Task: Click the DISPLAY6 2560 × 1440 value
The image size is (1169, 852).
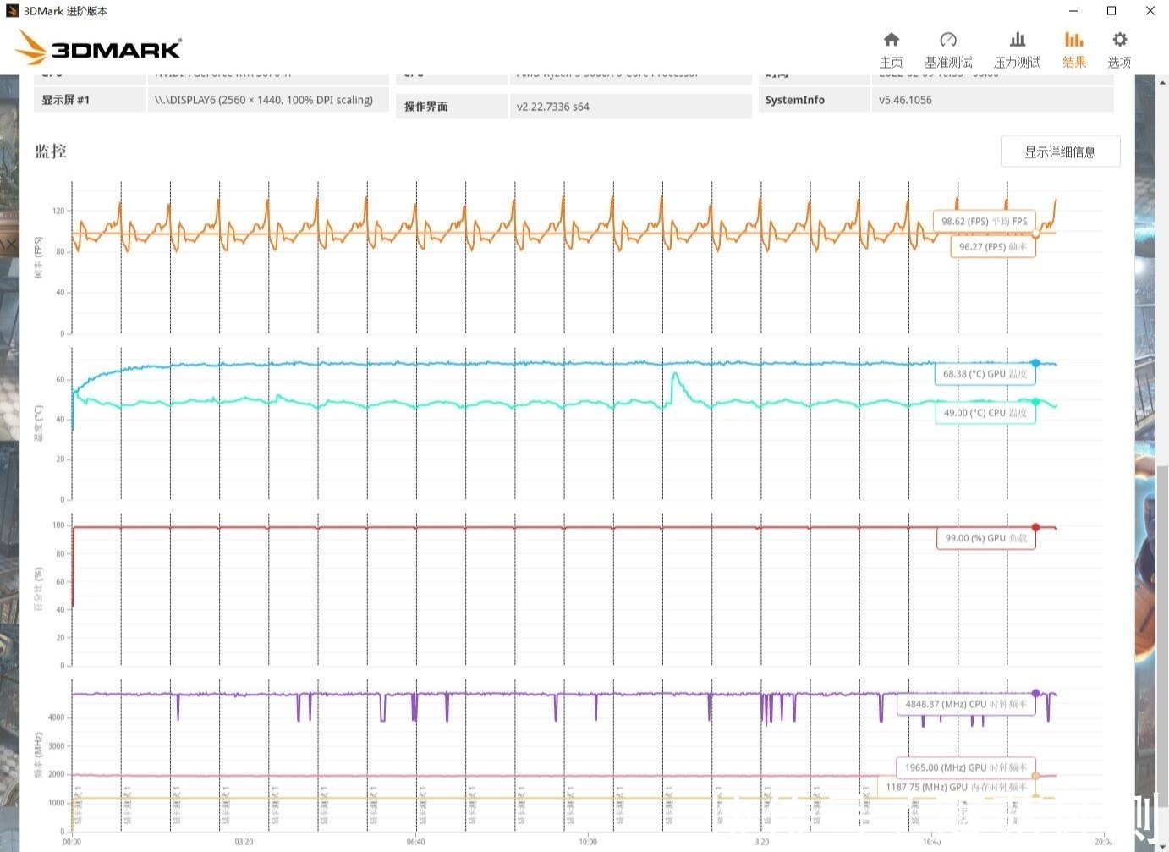Action: [x=263, y=100]
